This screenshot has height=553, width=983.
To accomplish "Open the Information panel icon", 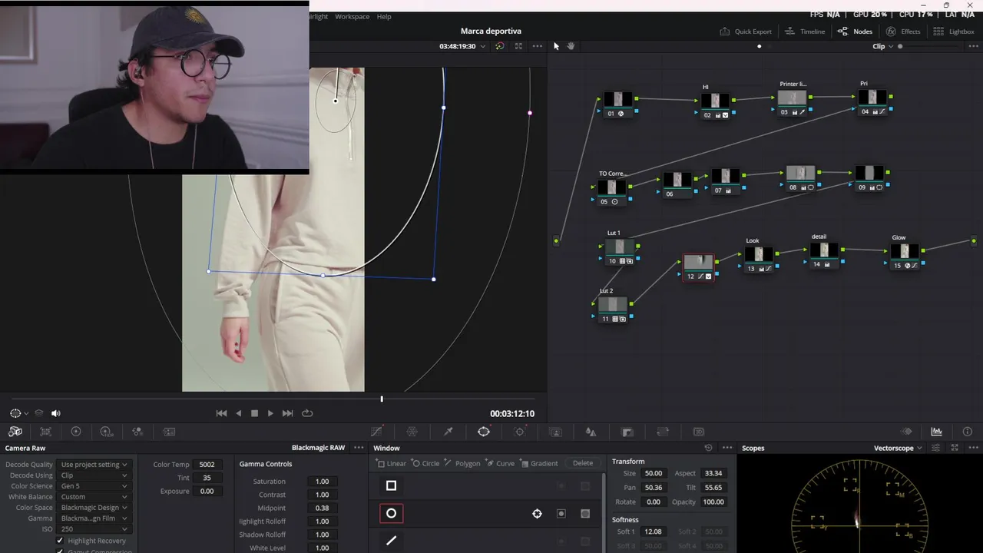I will pos(968,432).
